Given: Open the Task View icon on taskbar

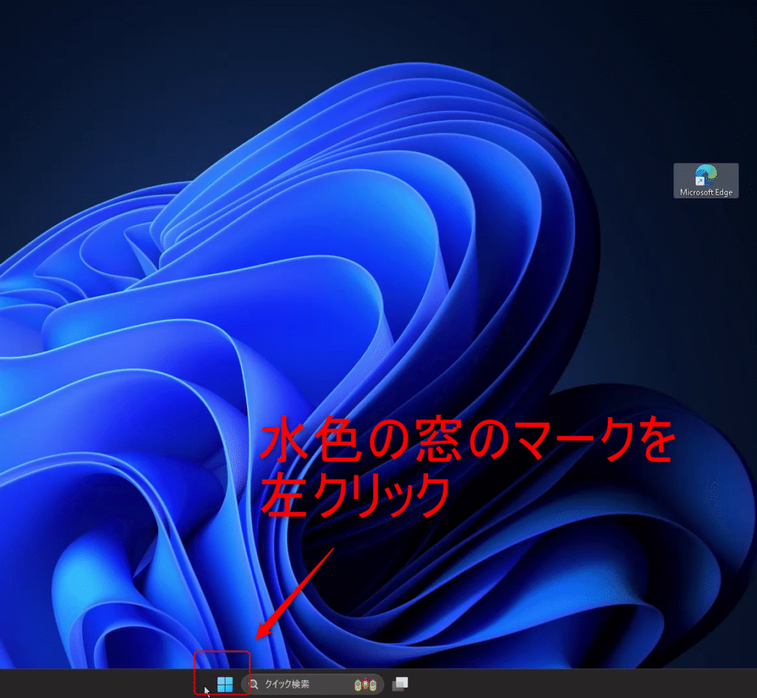Looking at the screenshot, I should [400, 684].
